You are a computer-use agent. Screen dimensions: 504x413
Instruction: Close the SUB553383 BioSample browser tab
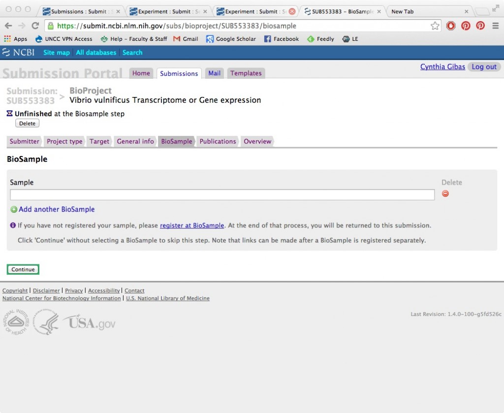click(x=378, y=11)
